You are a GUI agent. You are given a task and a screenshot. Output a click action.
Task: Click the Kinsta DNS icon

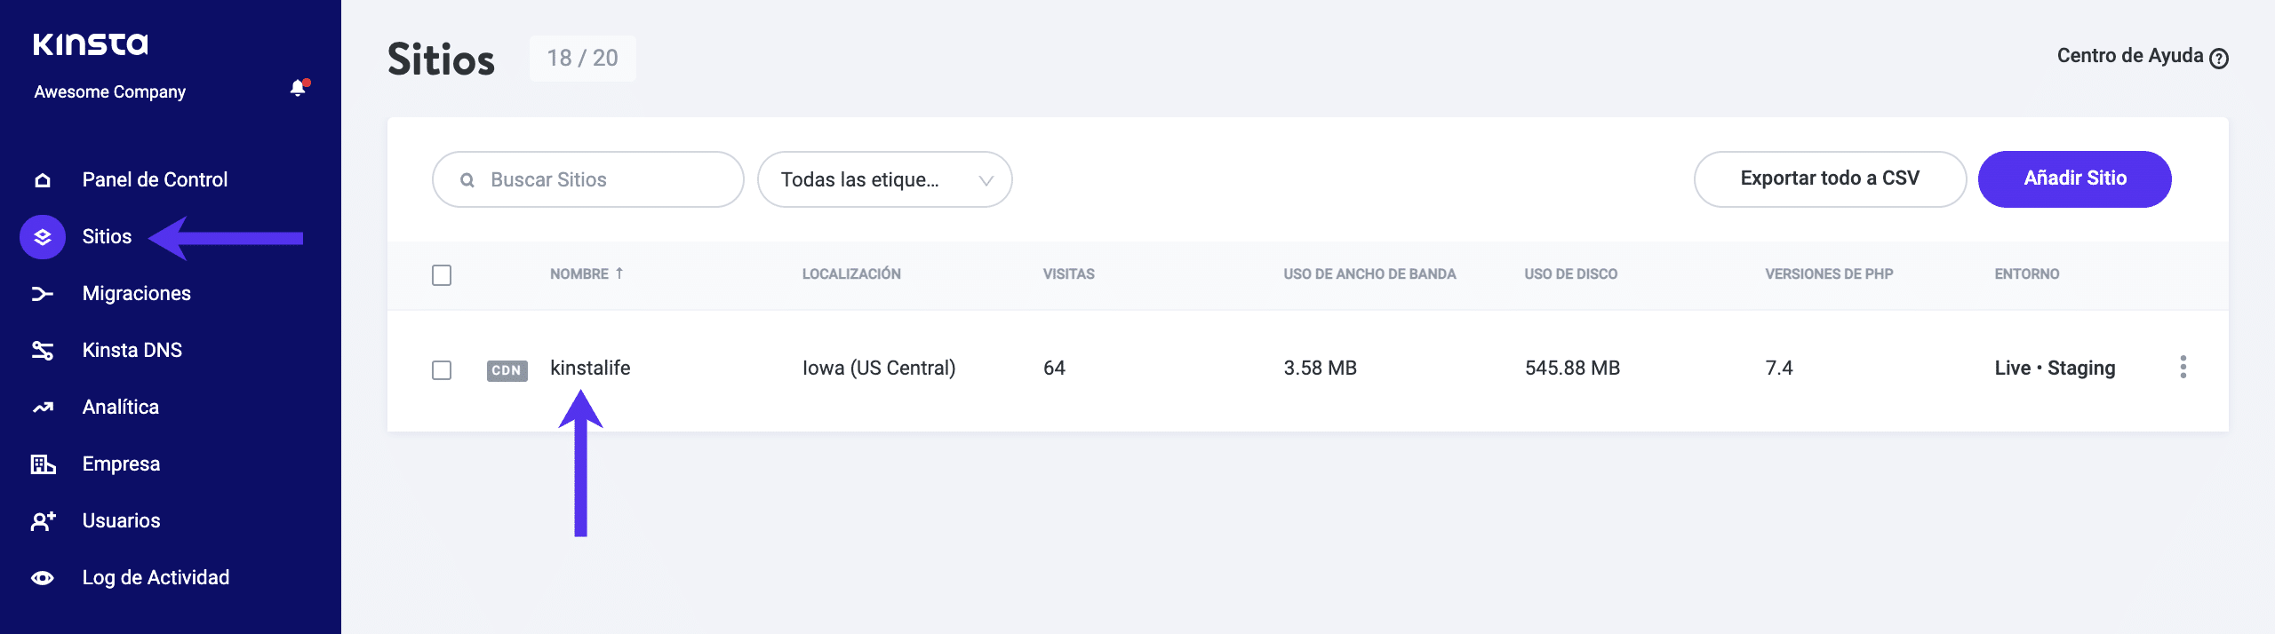tap(43, 351)
